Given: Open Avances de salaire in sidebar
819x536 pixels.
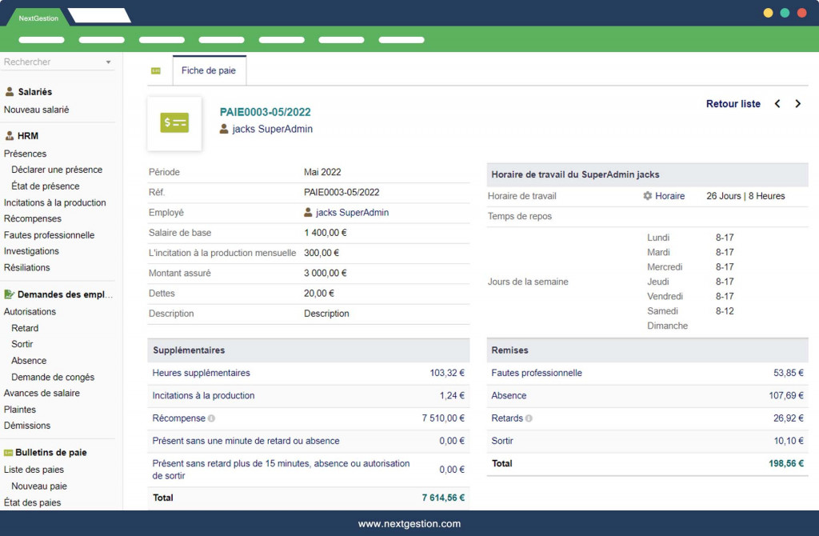Looking at the screenshot, I should 42,393.
